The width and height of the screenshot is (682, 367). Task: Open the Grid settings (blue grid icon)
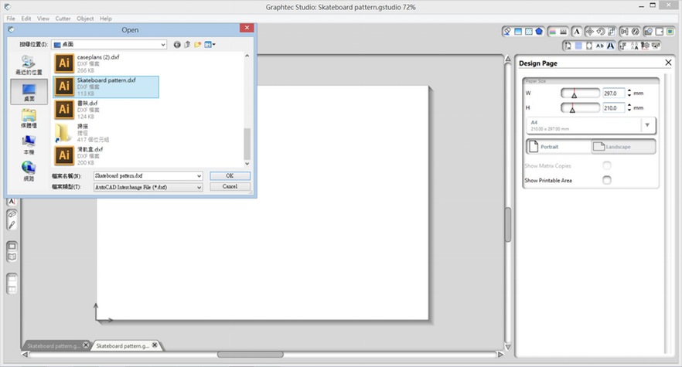pos(578,46)
